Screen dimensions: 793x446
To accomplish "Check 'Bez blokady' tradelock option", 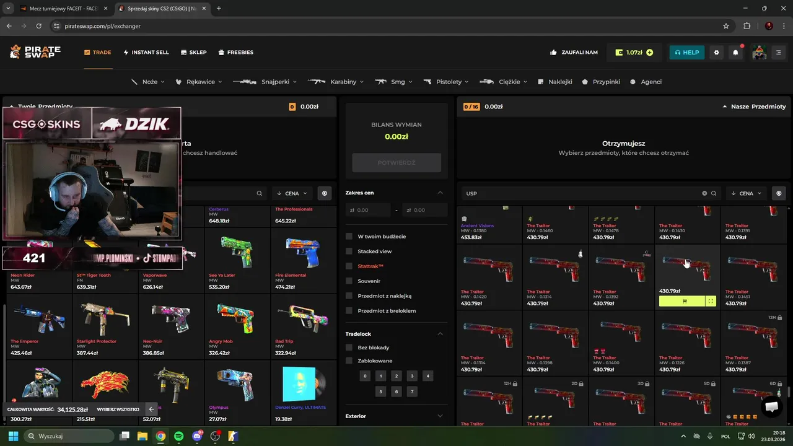I will (x=349, y=348).
